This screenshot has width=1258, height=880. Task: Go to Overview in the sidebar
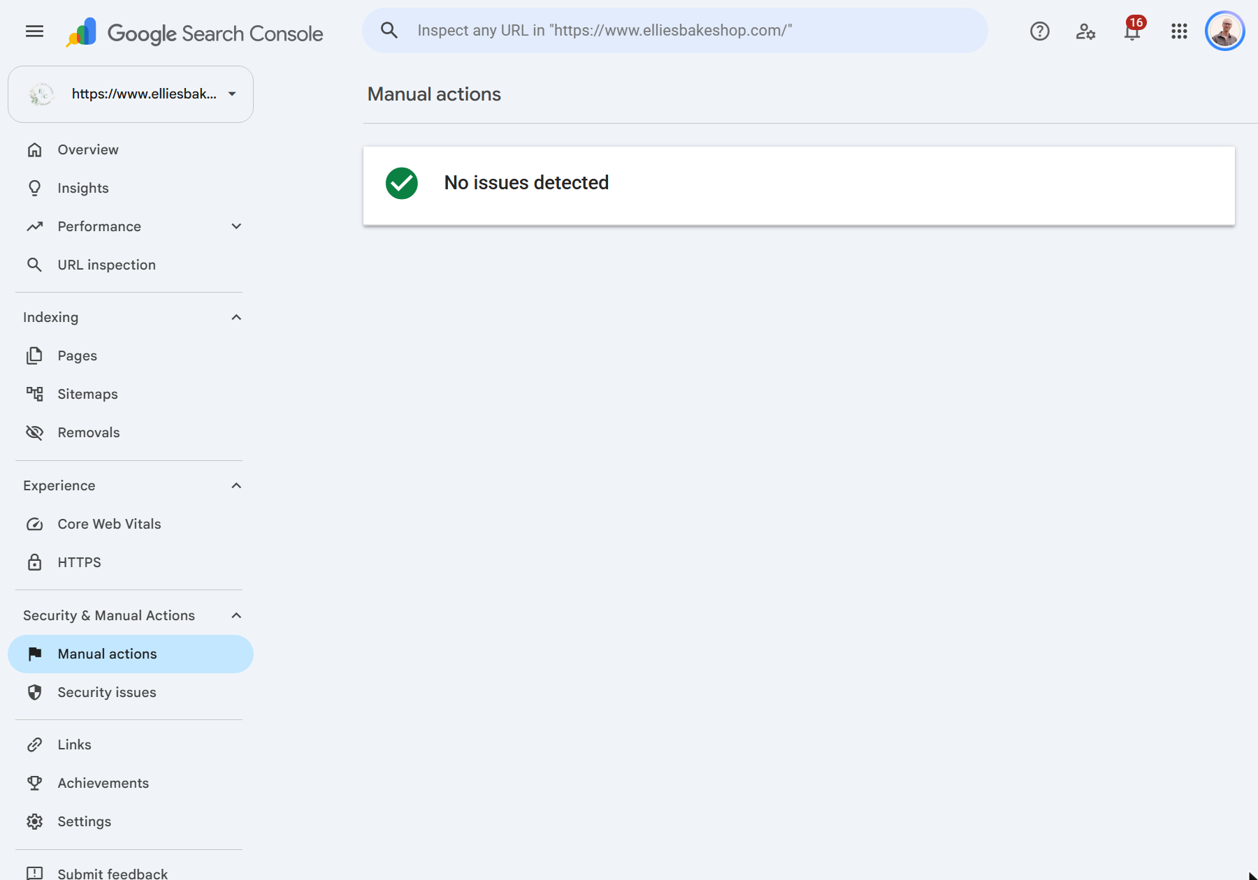88,149
